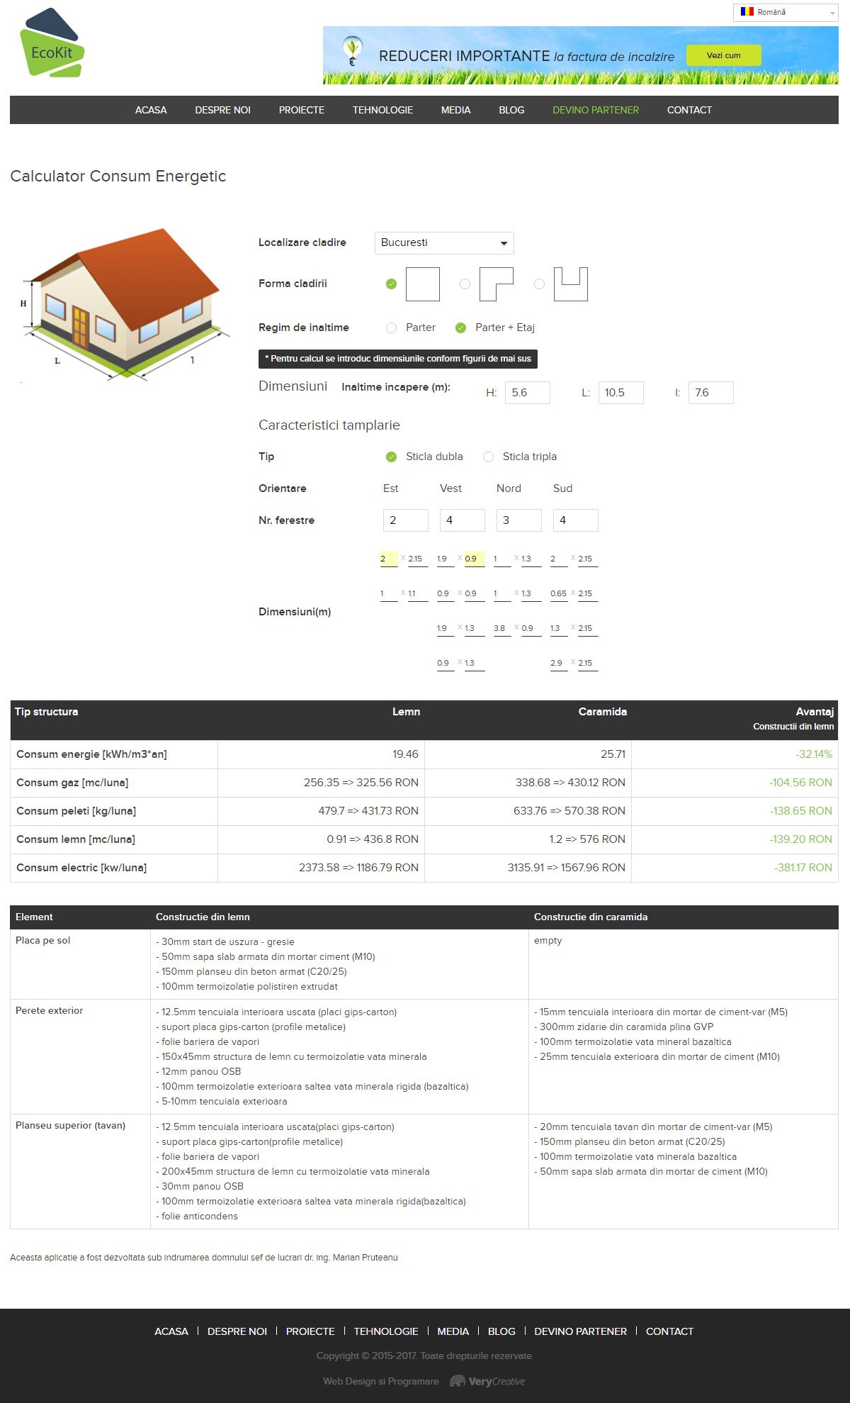Choose Parter + Etaj radio option

[x=460, y=328]
